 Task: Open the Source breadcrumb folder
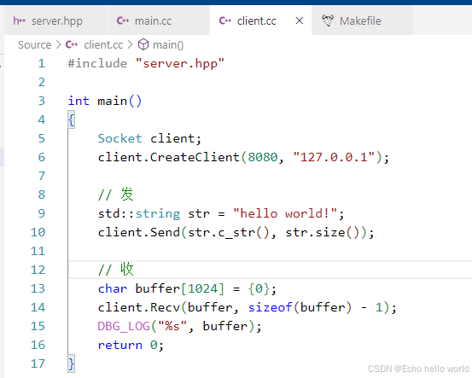pyautogui.click(x=35, y=45)
